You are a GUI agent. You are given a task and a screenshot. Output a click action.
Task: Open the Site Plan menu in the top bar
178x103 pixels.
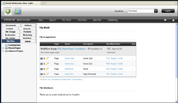(97, 20)
